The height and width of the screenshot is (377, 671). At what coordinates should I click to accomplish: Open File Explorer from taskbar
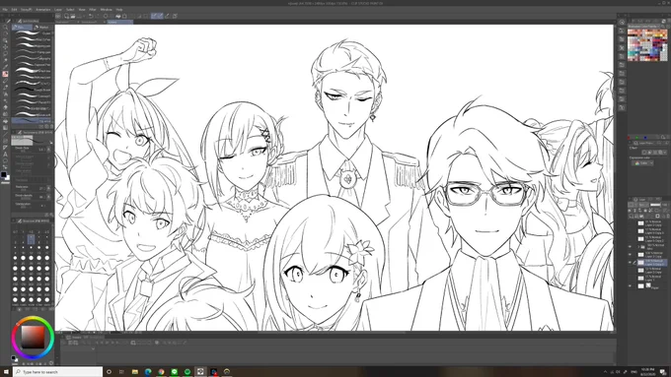pyautogui.click(x=135, y=371)
